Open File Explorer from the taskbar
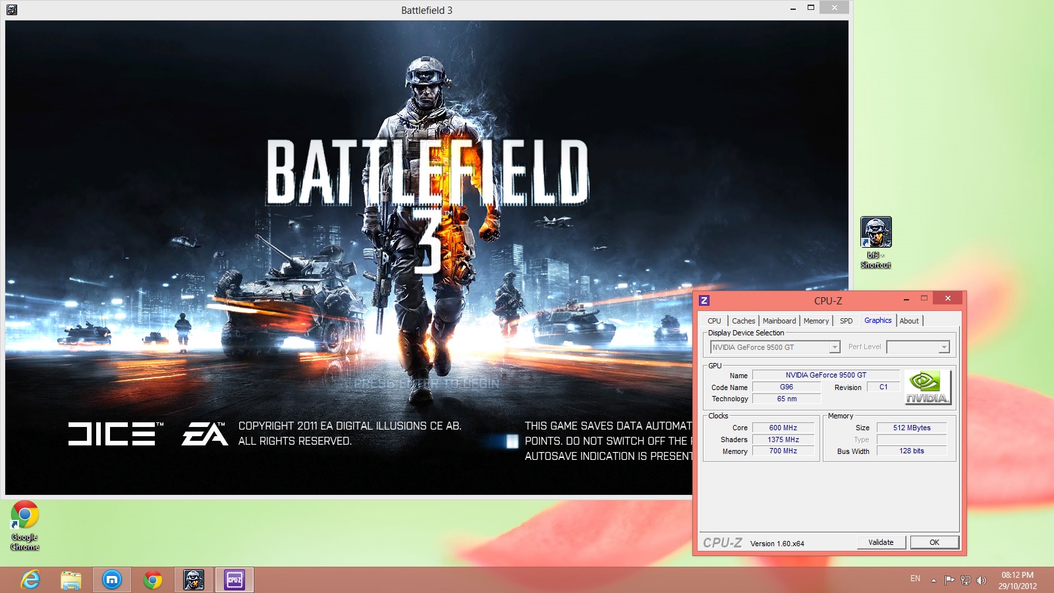The image size is (1054, 593). pyautogui.click(x=71, y=580)
